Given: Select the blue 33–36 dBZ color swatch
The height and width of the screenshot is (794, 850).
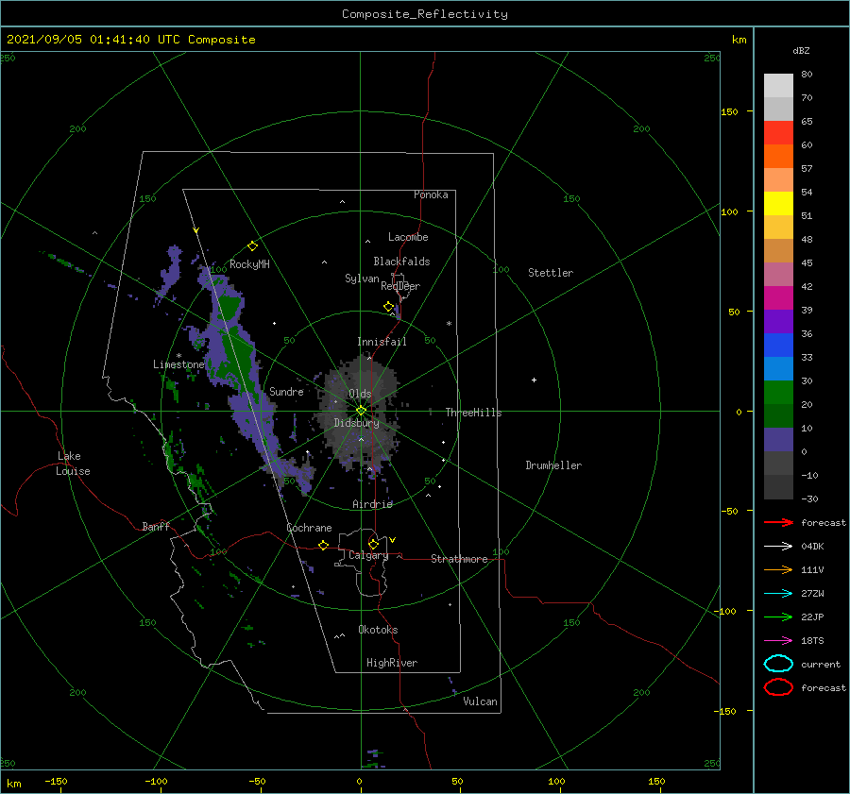Looking at the screenshot, I should pos(778,346).
